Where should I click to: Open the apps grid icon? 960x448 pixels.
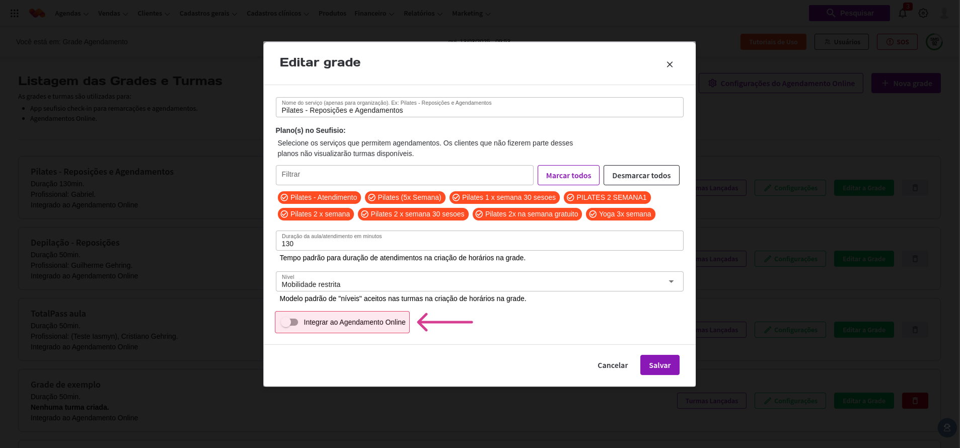click(x=15, y=14)
